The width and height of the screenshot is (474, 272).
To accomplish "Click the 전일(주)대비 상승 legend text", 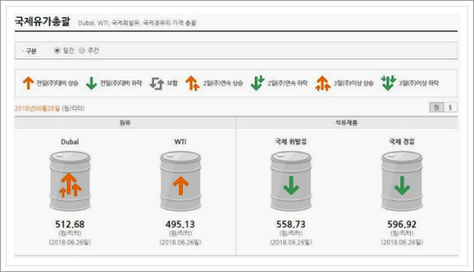I will point(57,83).
